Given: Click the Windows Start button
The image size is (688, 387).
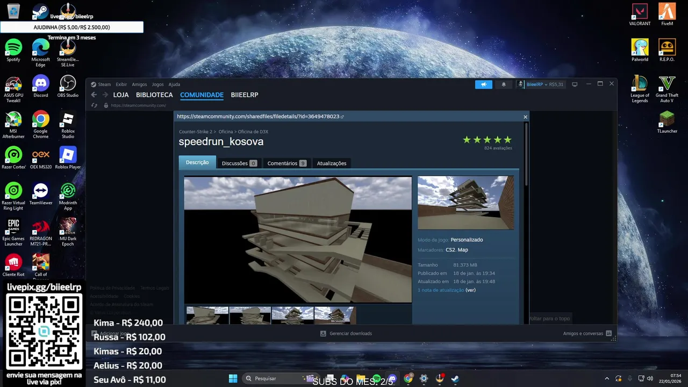Looking at the screenshot, I should click(x=233, y=378).
